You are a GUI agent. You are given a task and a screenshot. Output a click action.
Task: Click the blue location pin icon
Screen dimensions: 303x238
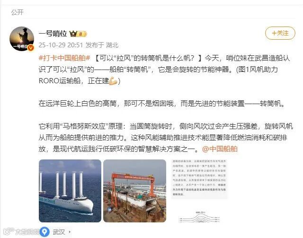(45, 232)
